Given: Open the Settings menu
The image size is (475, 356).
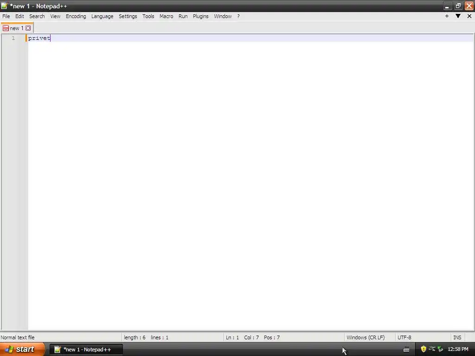Looking at the screenshot, I should (x=128, y=16).
